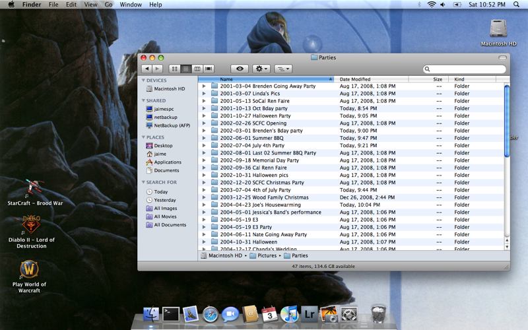
Task: Click the scroll down arrow of the list
Action: [x=507, y=247]
